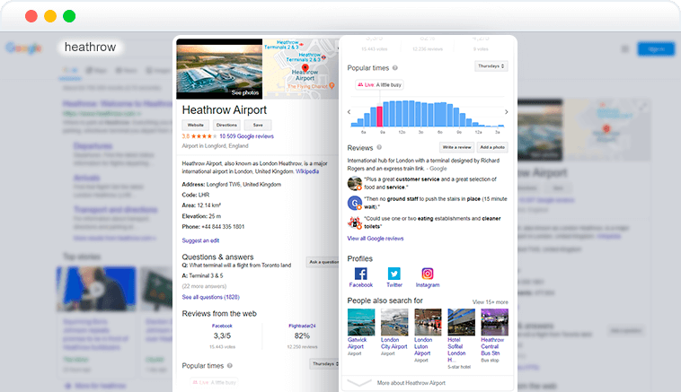Click the Directions button
This screenshot has height=392, width=681.
click(x=226, y=126)
